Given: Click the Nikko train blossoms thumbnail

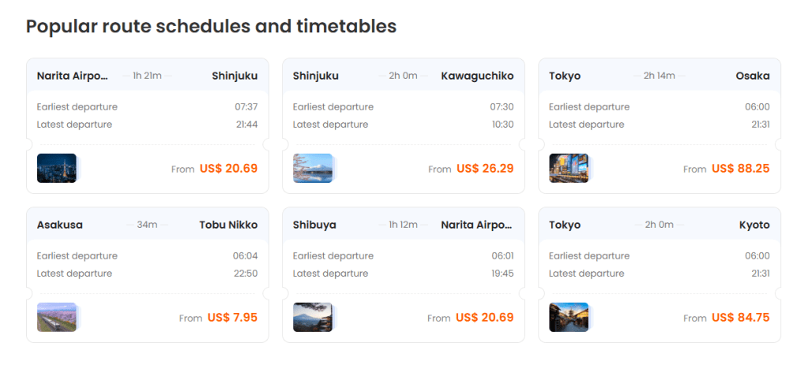Looking at the screenshot, I should pyautogui.click(x=57, y=317).
